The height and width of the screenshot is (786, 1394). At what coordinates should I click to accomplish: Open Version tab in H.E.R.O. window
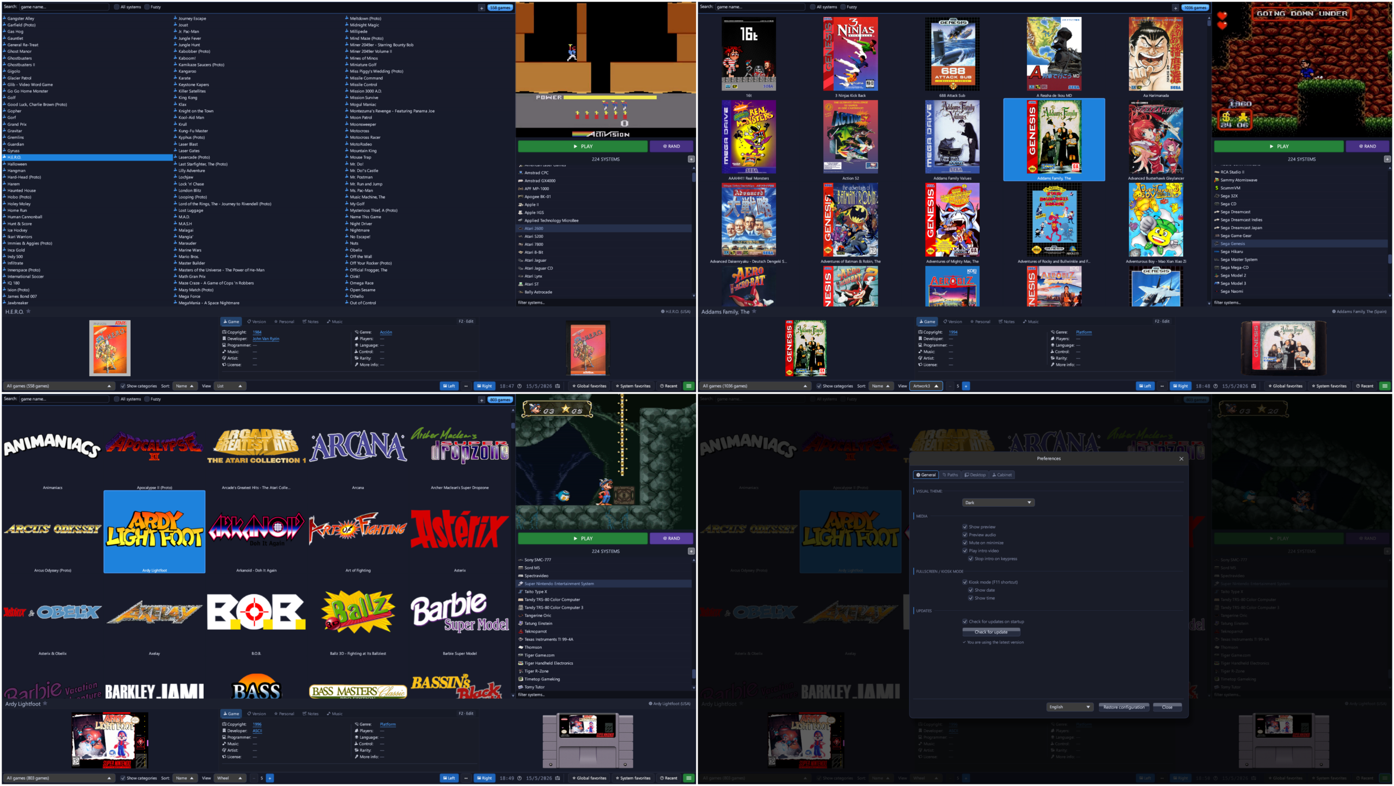click(x=256, y=322)
